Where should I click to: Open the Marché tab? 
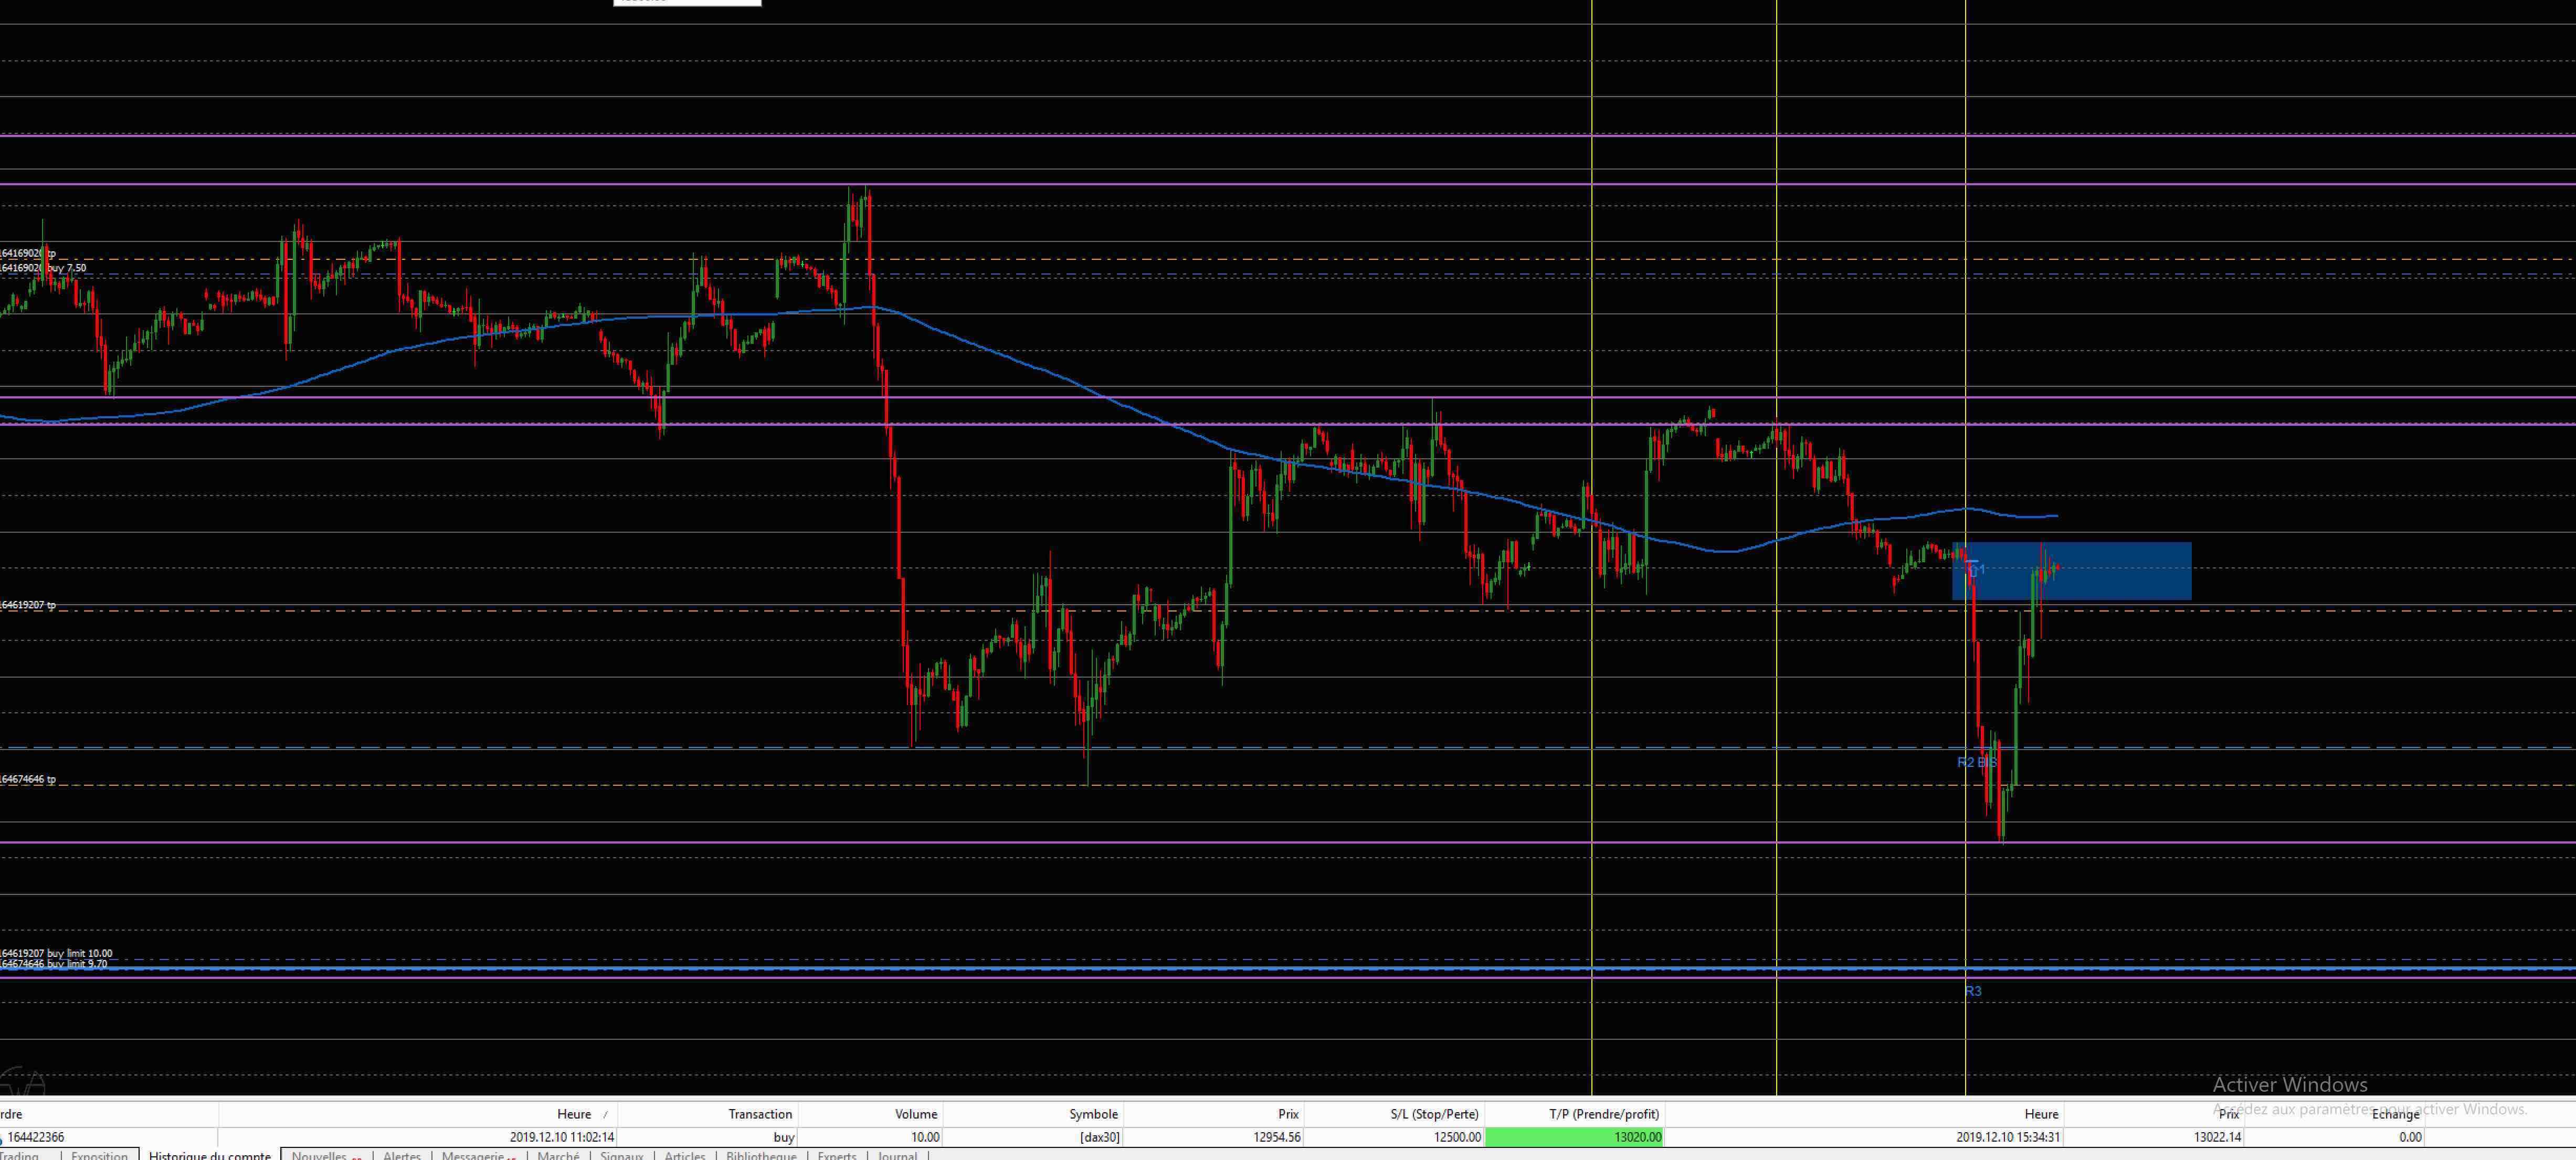point(558,1155)
